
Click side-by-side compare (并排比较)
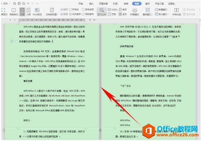(177, 12)
